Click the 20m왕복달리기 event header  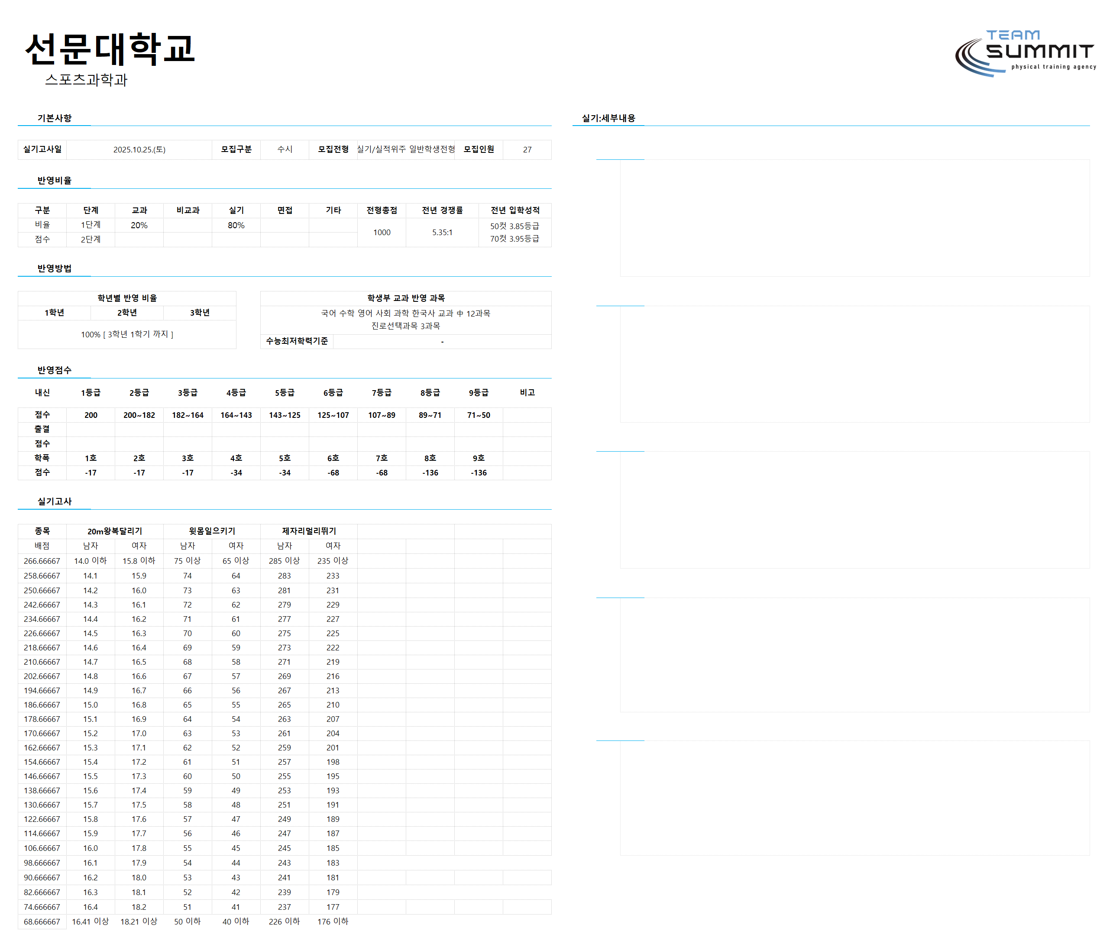pyautogui.click(x=115, y=531)
